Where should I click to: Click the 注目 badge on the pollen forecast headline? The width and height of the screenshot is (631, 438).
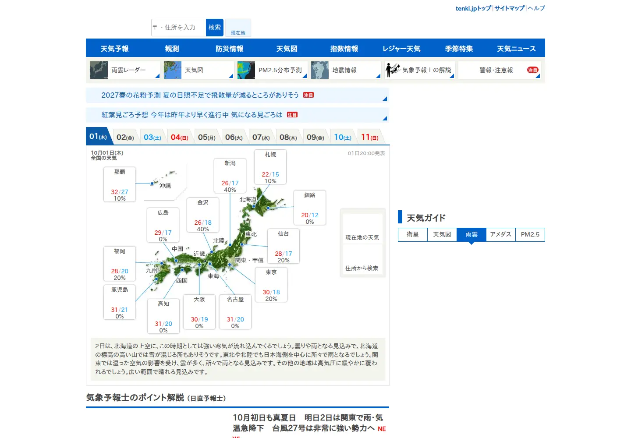(x=308, y=95)
